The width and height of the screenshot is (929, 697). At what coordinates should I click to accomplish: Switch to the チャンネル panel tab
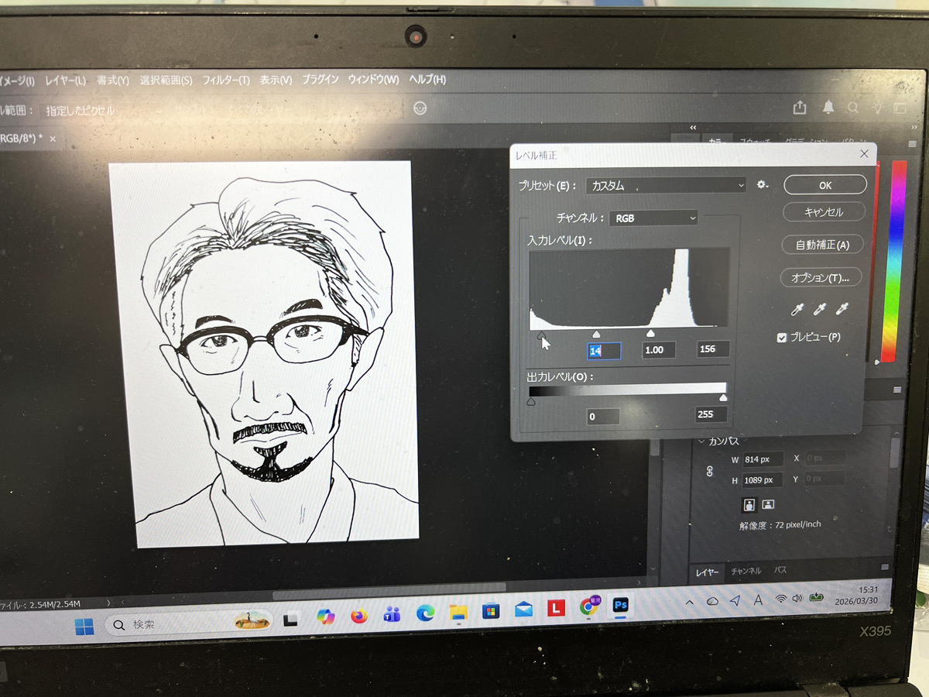(x=746, y=571)
